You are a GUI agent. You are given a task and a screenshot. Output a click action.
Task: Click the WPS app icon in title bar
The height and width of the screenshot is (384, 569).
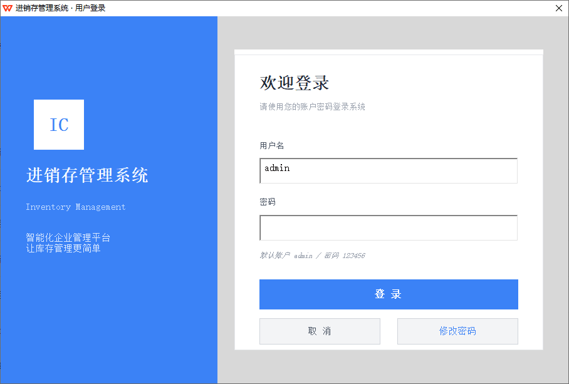[x=8, y=8]
